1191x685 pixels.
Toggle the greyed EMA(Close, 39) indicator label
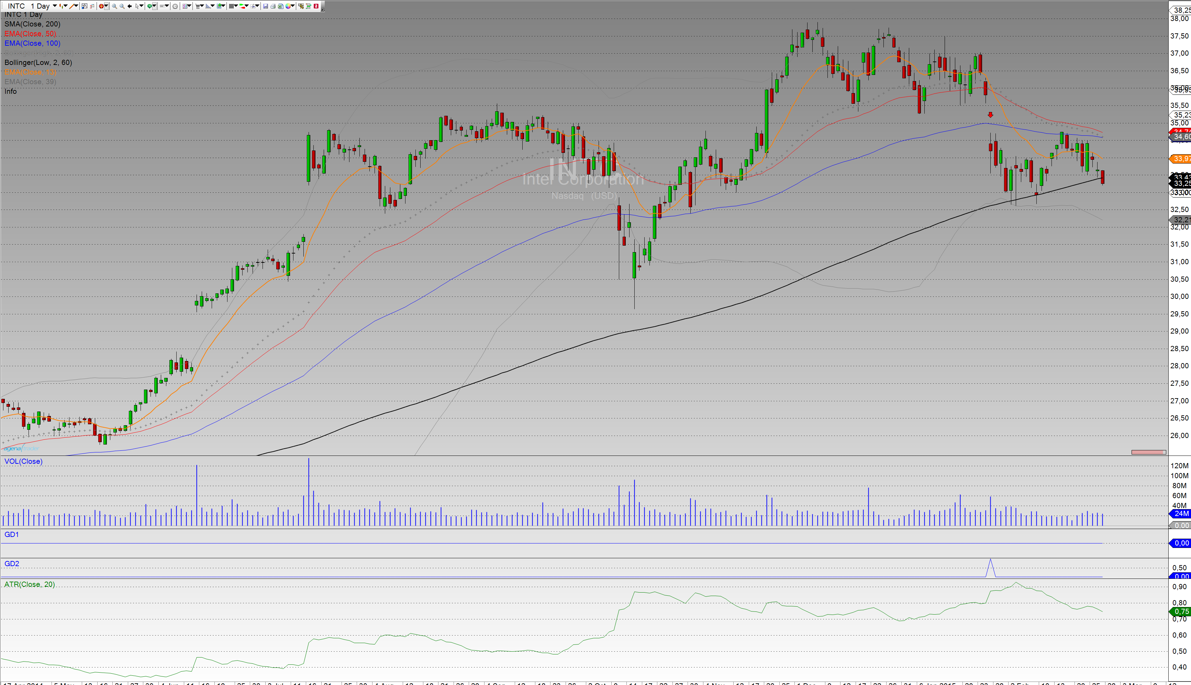[x=30, y=82]
